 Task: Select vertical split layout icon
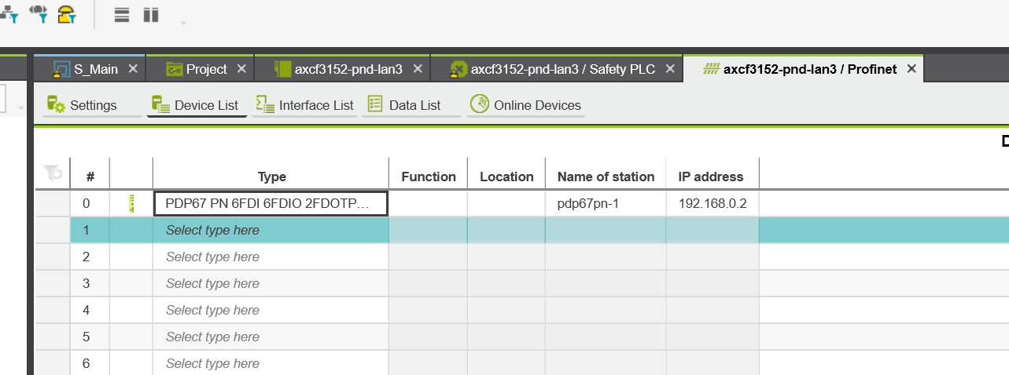point(151,15)
